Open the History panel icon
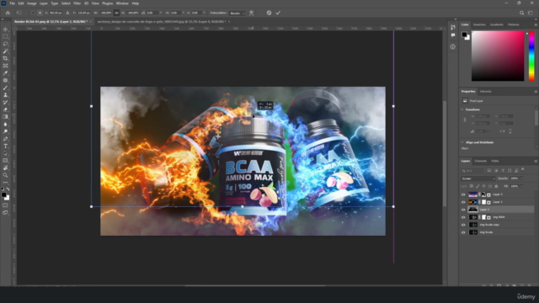This screenshot has height=303, width=539. [453, 27]
